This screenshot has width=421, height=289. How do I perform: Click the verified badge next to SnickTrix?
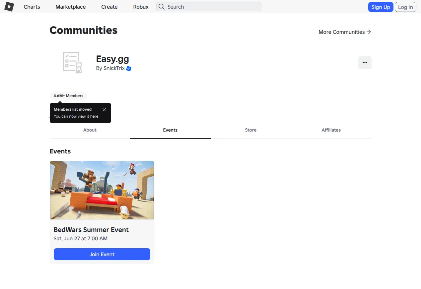pos(129,69)
